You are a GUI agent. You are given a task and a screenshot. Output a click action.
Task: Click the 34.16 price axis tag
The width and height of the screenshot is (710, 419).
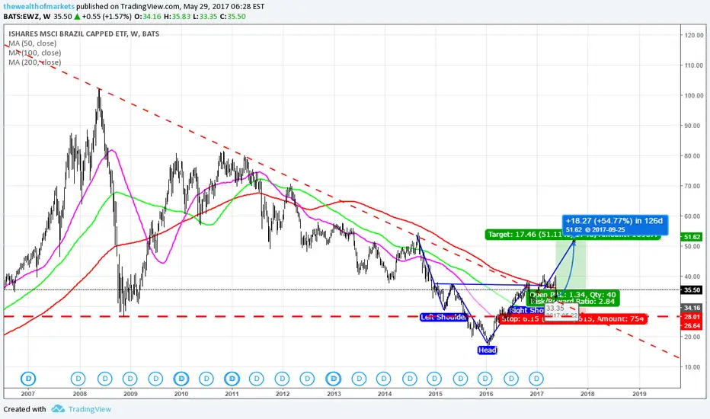click(692, 308)
